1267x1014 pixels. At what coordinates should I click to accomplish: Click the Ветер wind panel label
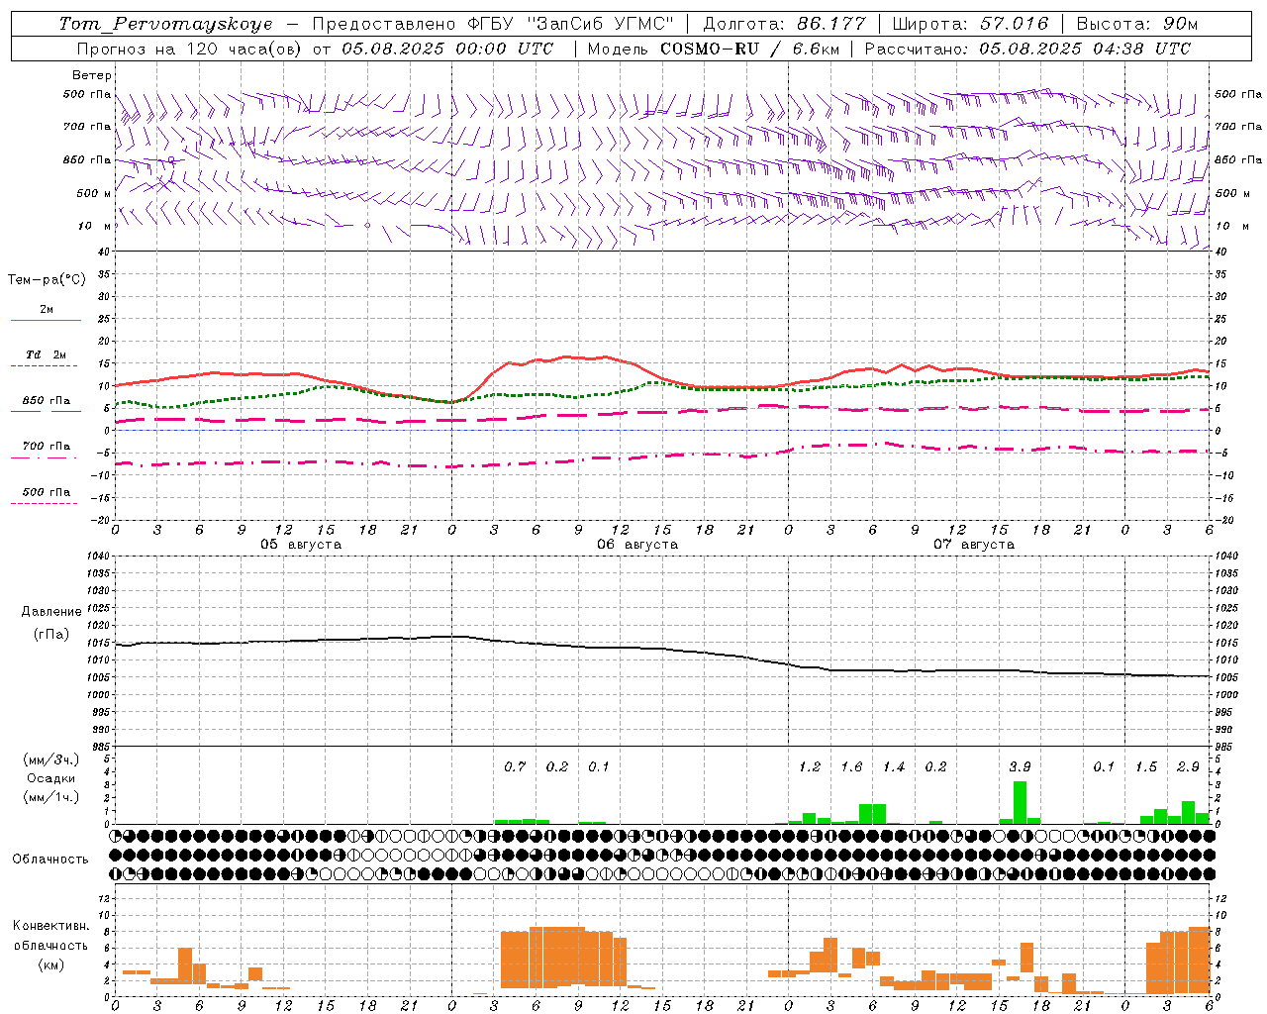pos(92,75)
